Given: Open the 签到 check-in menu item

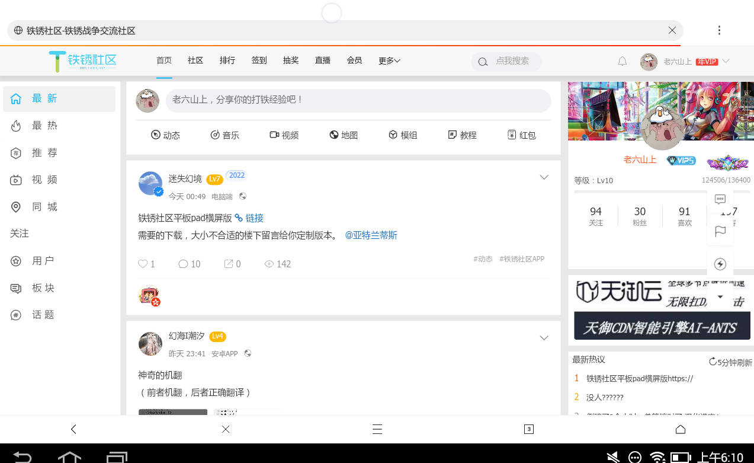Looking at the screenshot, I should tap(259, 60).
